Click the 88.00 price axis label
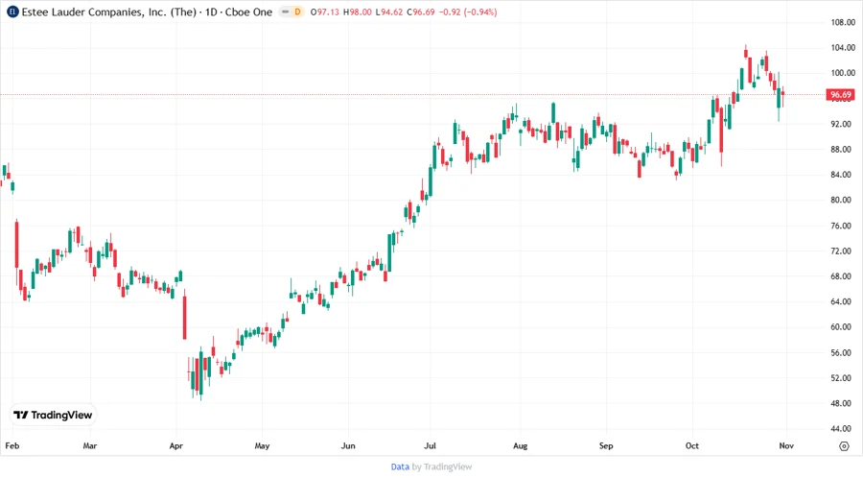Screen dimensions: 863x478 843,150
